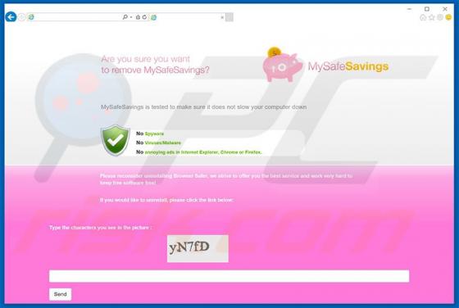Click 'Type the characters you see' label

point(100,228)
